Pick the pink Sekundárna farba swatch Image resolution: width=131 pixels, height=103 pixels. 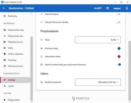[119, 57]
